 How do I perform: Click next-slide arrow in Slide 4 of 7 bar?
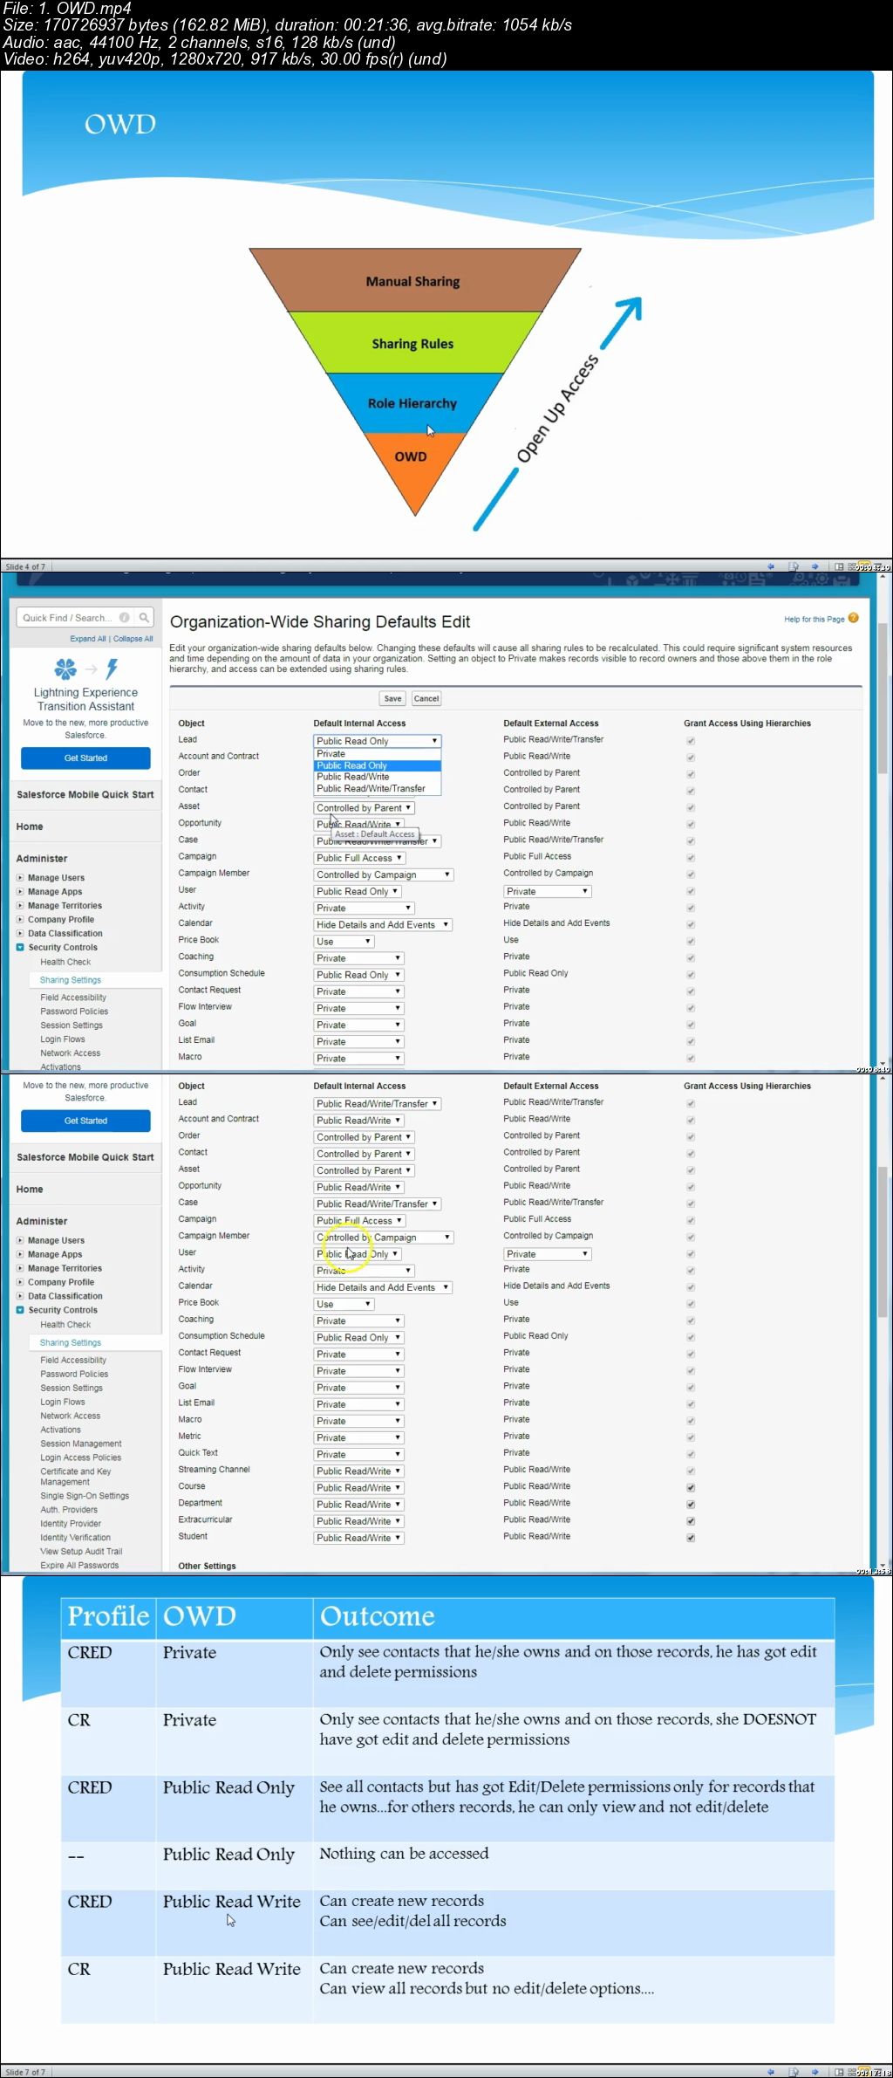[x=815, y=566]
